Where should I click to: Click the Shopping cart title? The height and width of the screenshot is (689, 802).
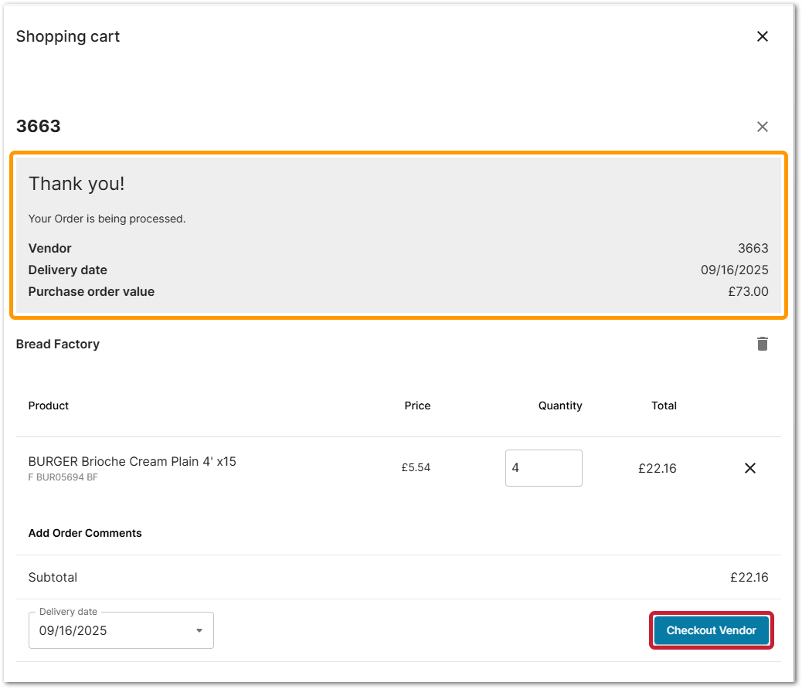tap(68, 36)
